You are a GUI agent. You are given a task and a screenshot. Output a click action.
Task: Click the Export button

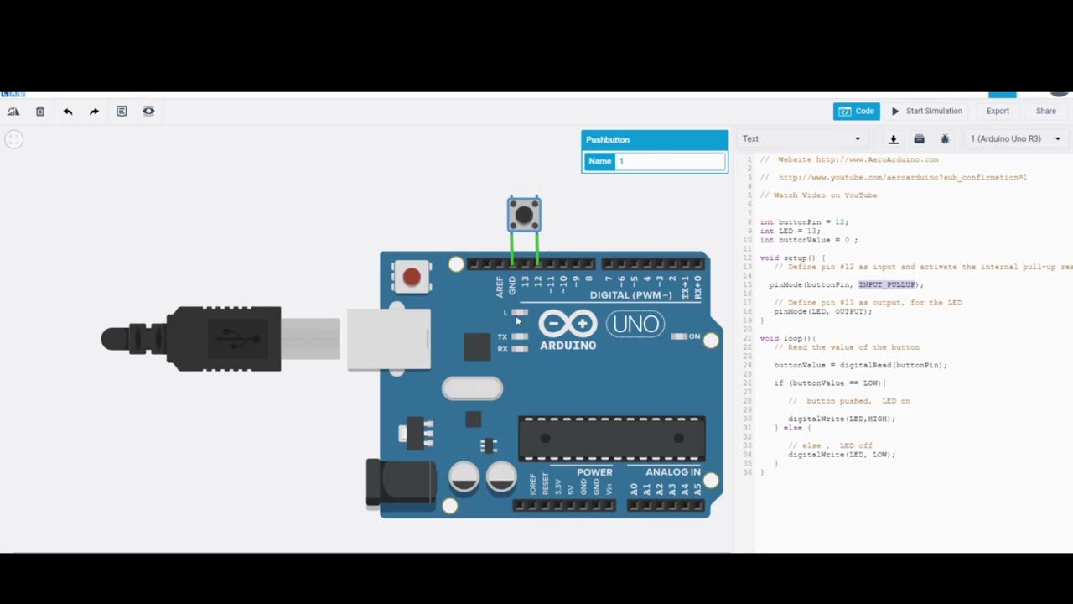[998, 111]
